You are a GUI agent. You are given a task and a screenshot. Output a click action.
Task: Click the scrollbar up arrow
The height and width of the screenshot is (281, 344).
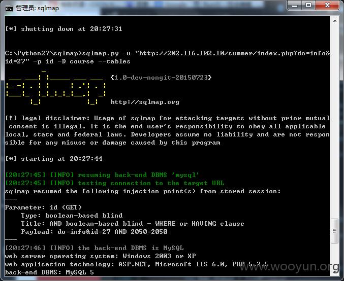tap(335, 21)
